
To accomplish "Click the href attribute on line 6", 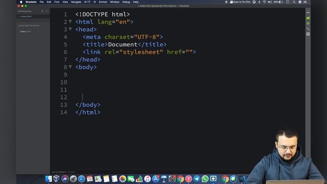I will (x=174, y=52).
